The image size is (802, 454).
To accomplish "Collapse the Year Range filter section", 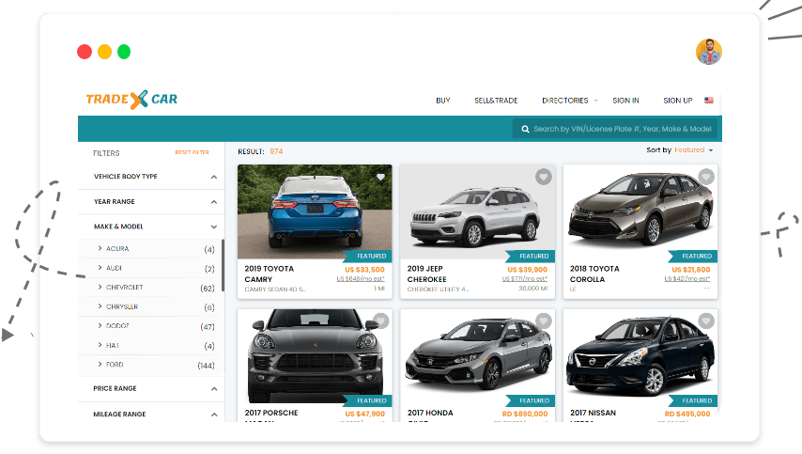I will [214, 202].
